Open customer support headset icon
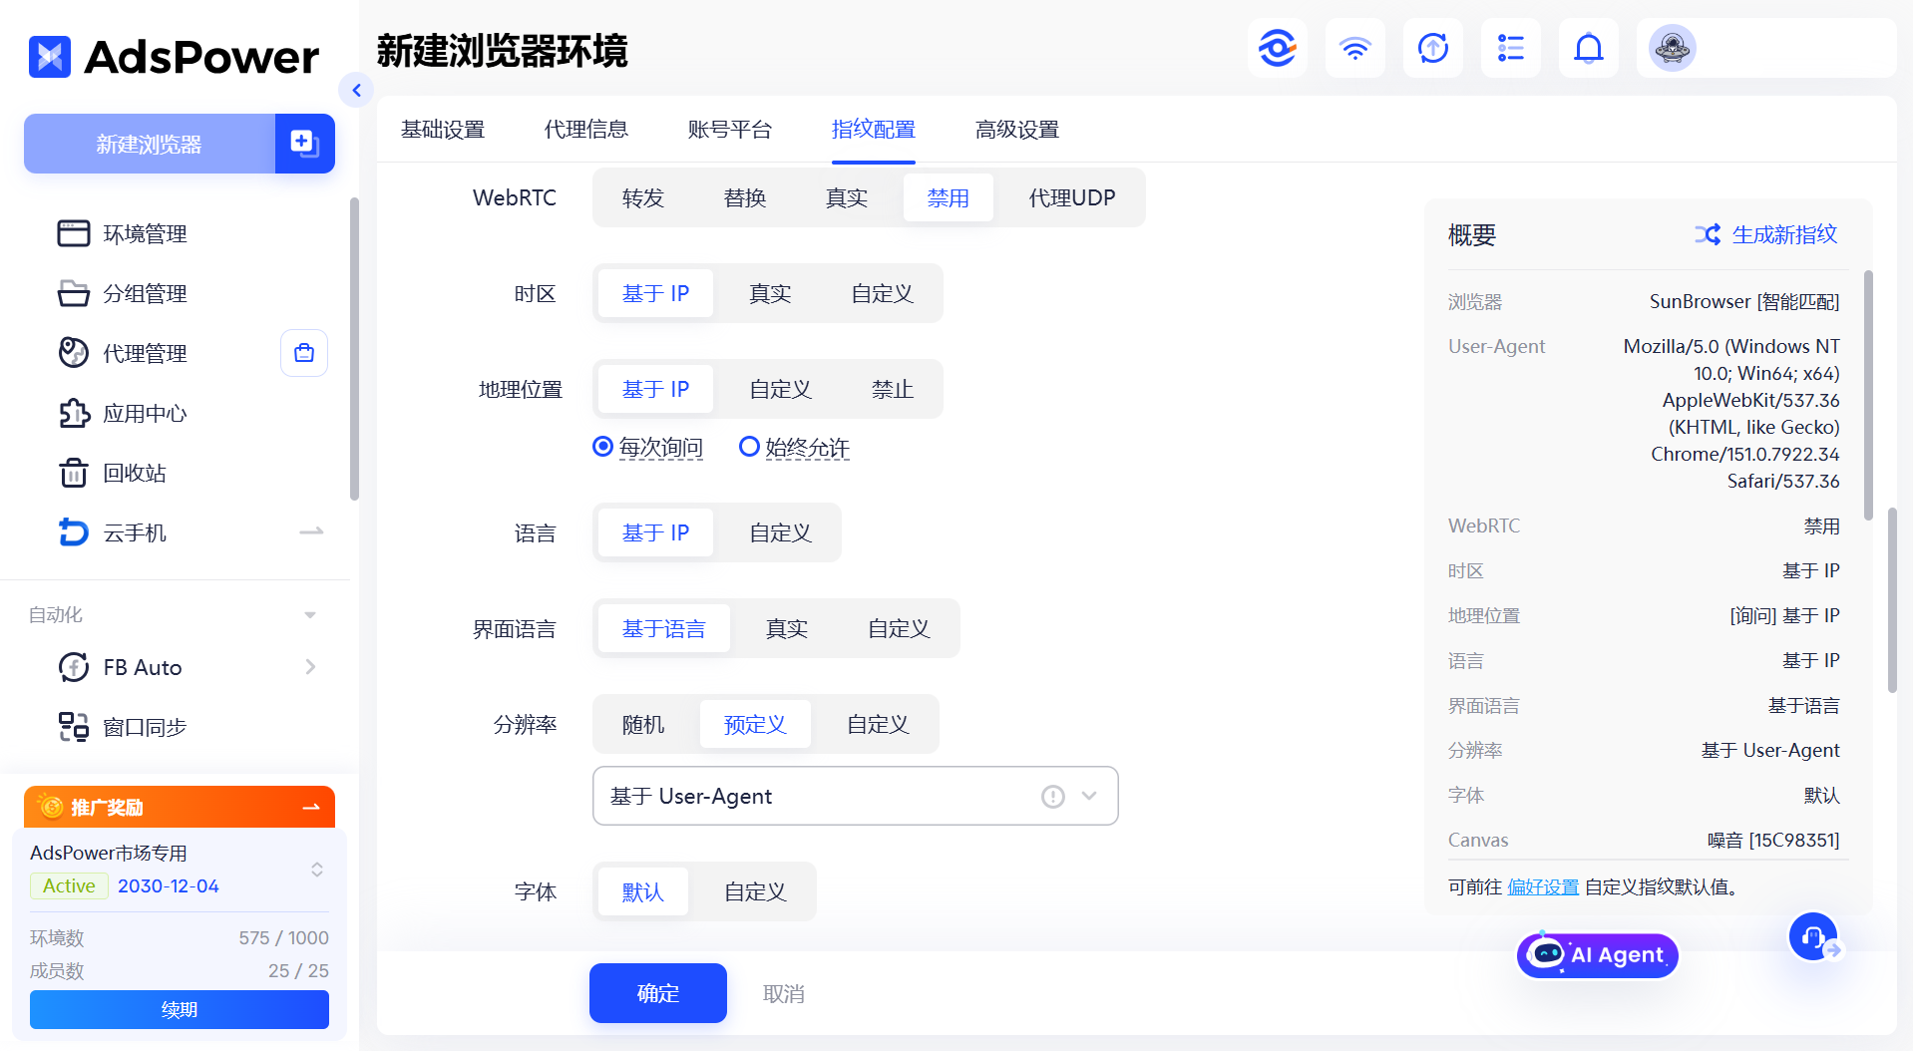The width and height of the screenshot is (1913, 1051). point(1813,937)
